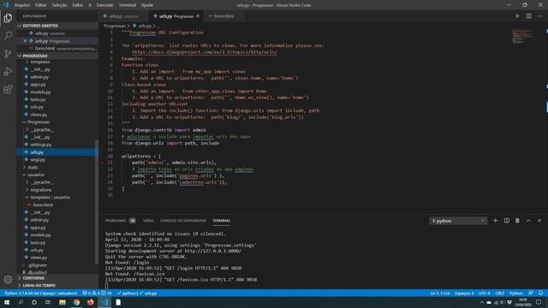548x308 pixels.
Task: Split the editor to the right
Action: click(x=528, y=16)
